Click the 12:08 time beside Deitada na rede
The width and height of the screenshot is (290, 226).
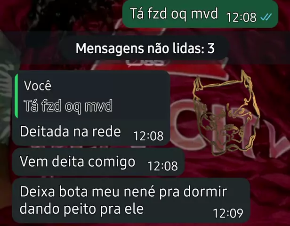(148, 136)
